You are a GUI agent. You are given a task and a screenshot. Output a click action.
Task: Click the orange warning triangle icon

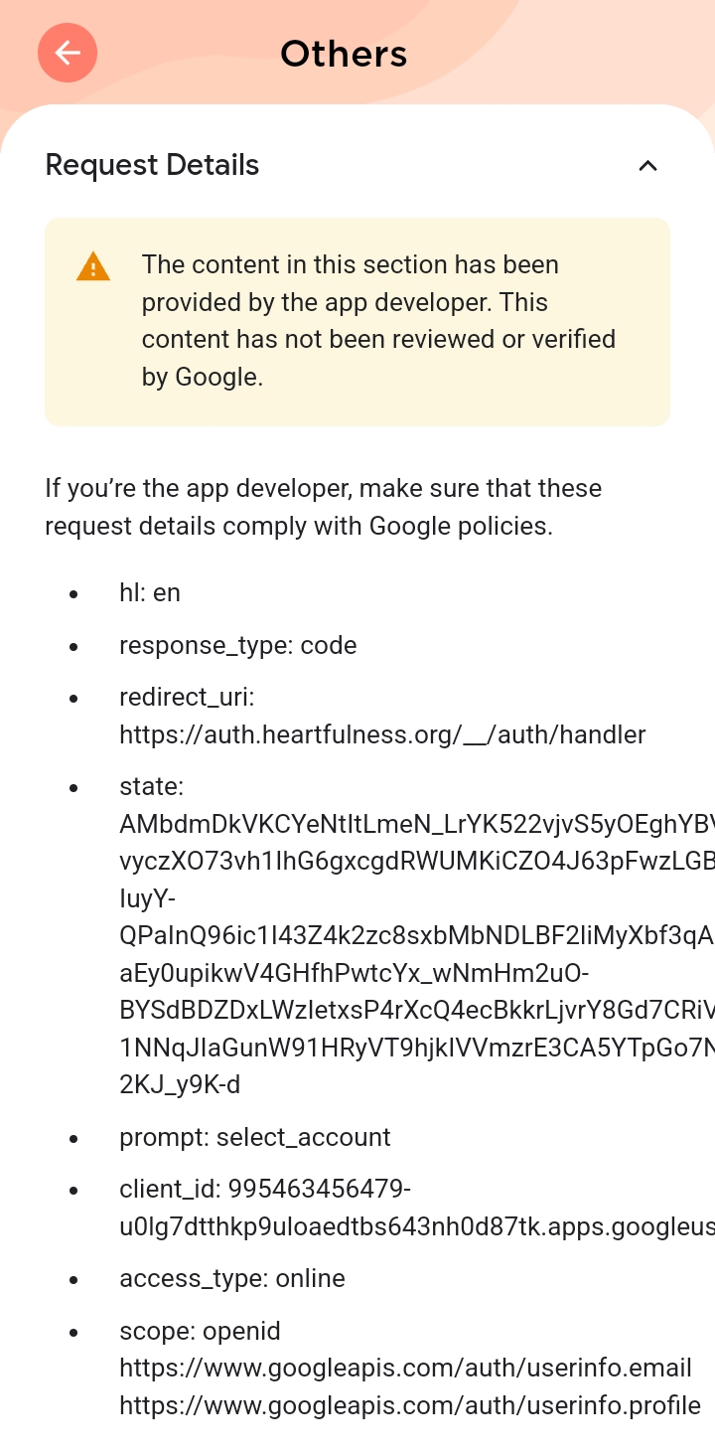pos(93,266)
